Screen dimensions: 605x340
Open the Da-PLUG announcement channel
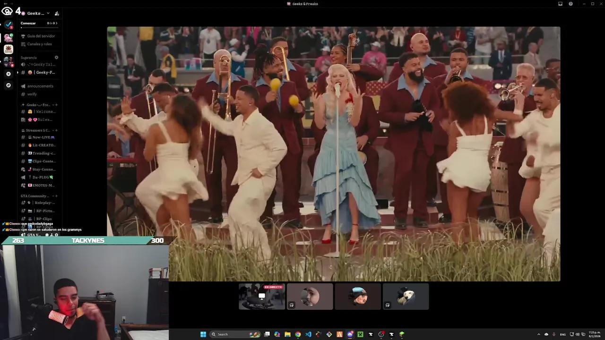[x=39, y=177]
